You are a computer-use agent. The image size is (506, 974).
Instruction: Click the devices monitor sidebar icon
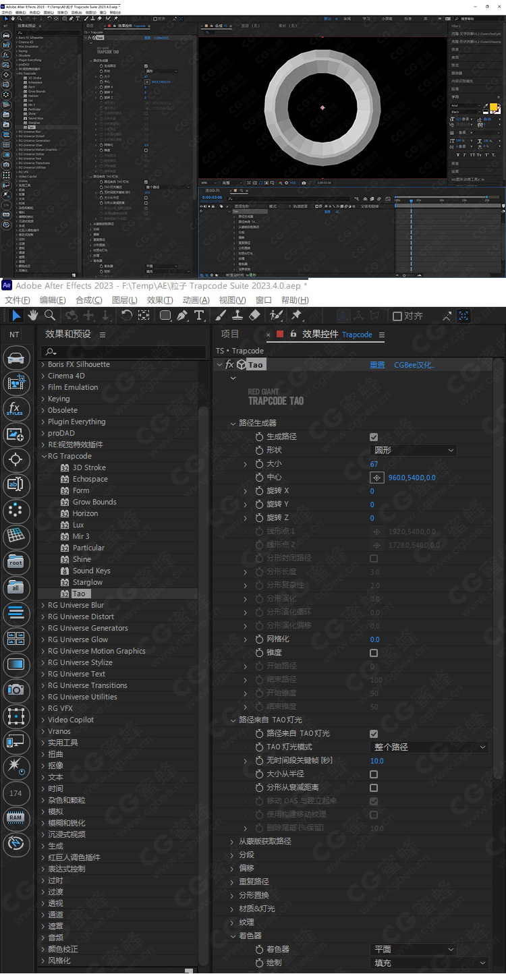coord(16,741)
